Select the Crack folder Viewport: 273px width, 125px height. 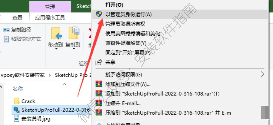coord(25,101)
